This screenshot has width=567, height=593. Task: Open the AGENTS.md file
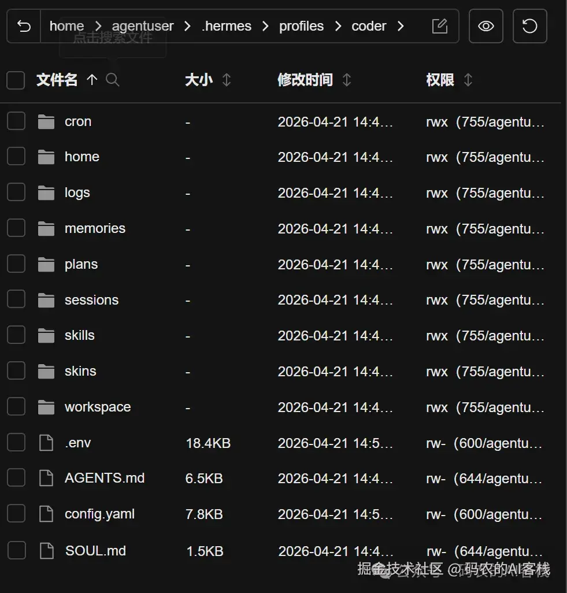105,478
